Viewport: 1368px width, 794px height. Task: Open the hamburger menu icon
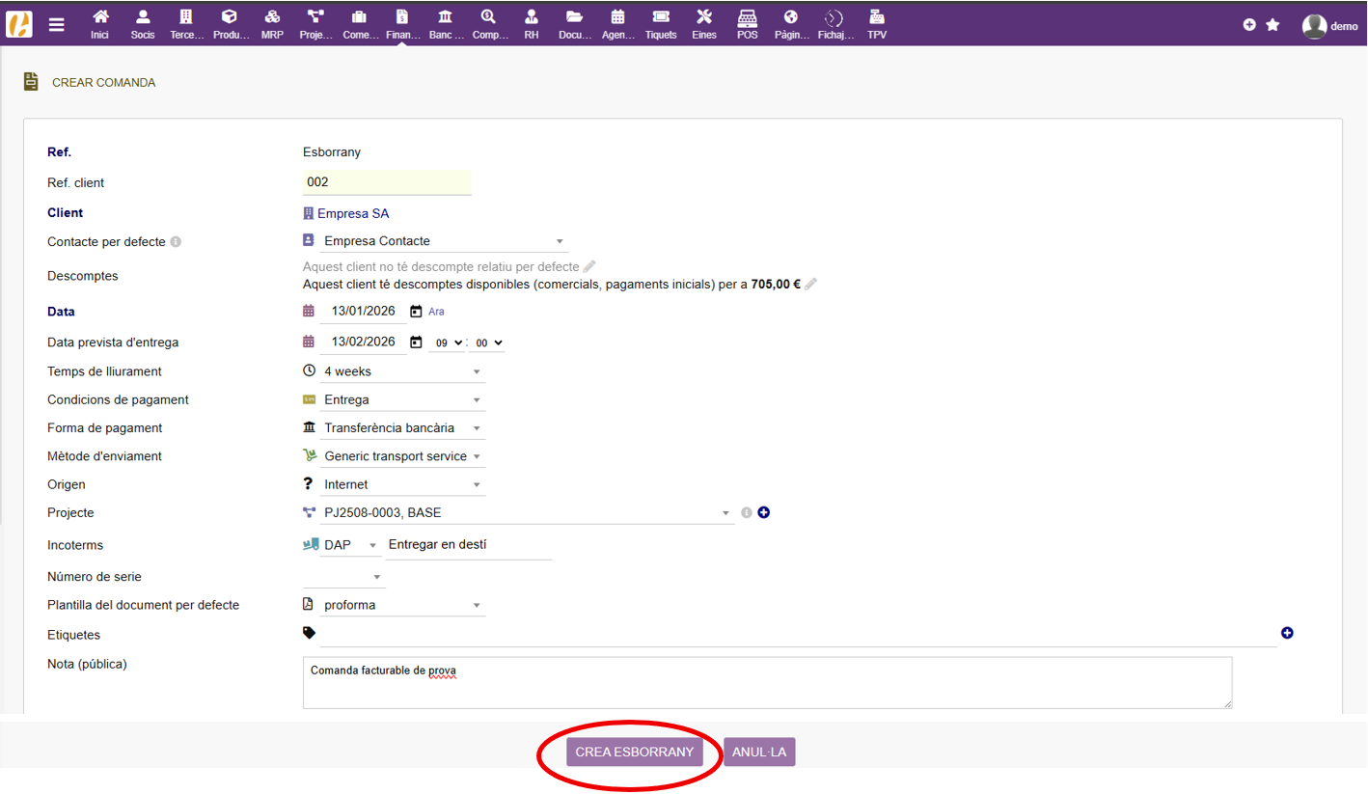point(57,25)
